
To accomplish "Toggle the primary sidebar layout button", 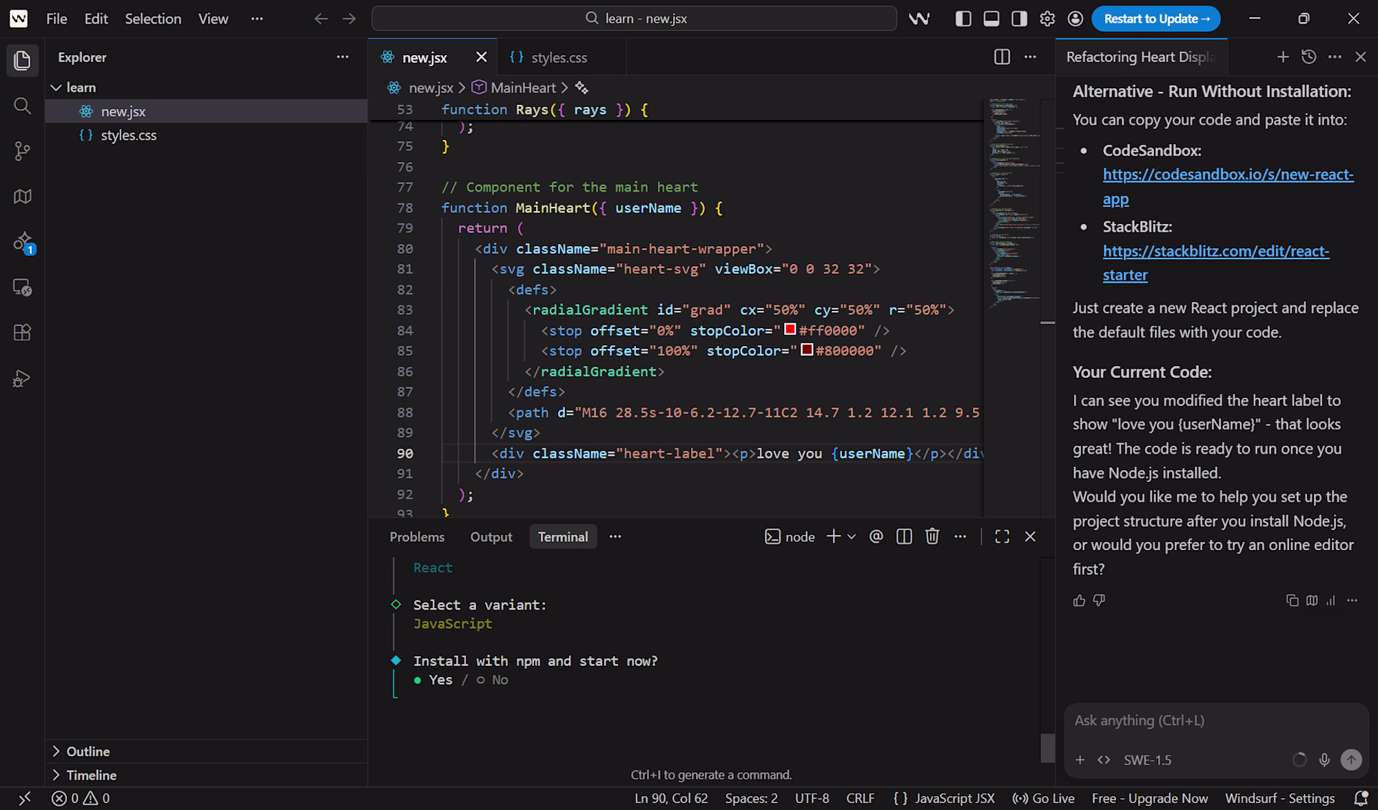I will tap(963, 19).
